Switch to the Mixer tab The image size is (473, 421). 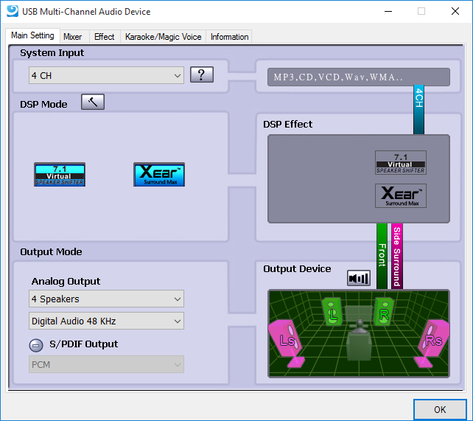click(72, 36)
